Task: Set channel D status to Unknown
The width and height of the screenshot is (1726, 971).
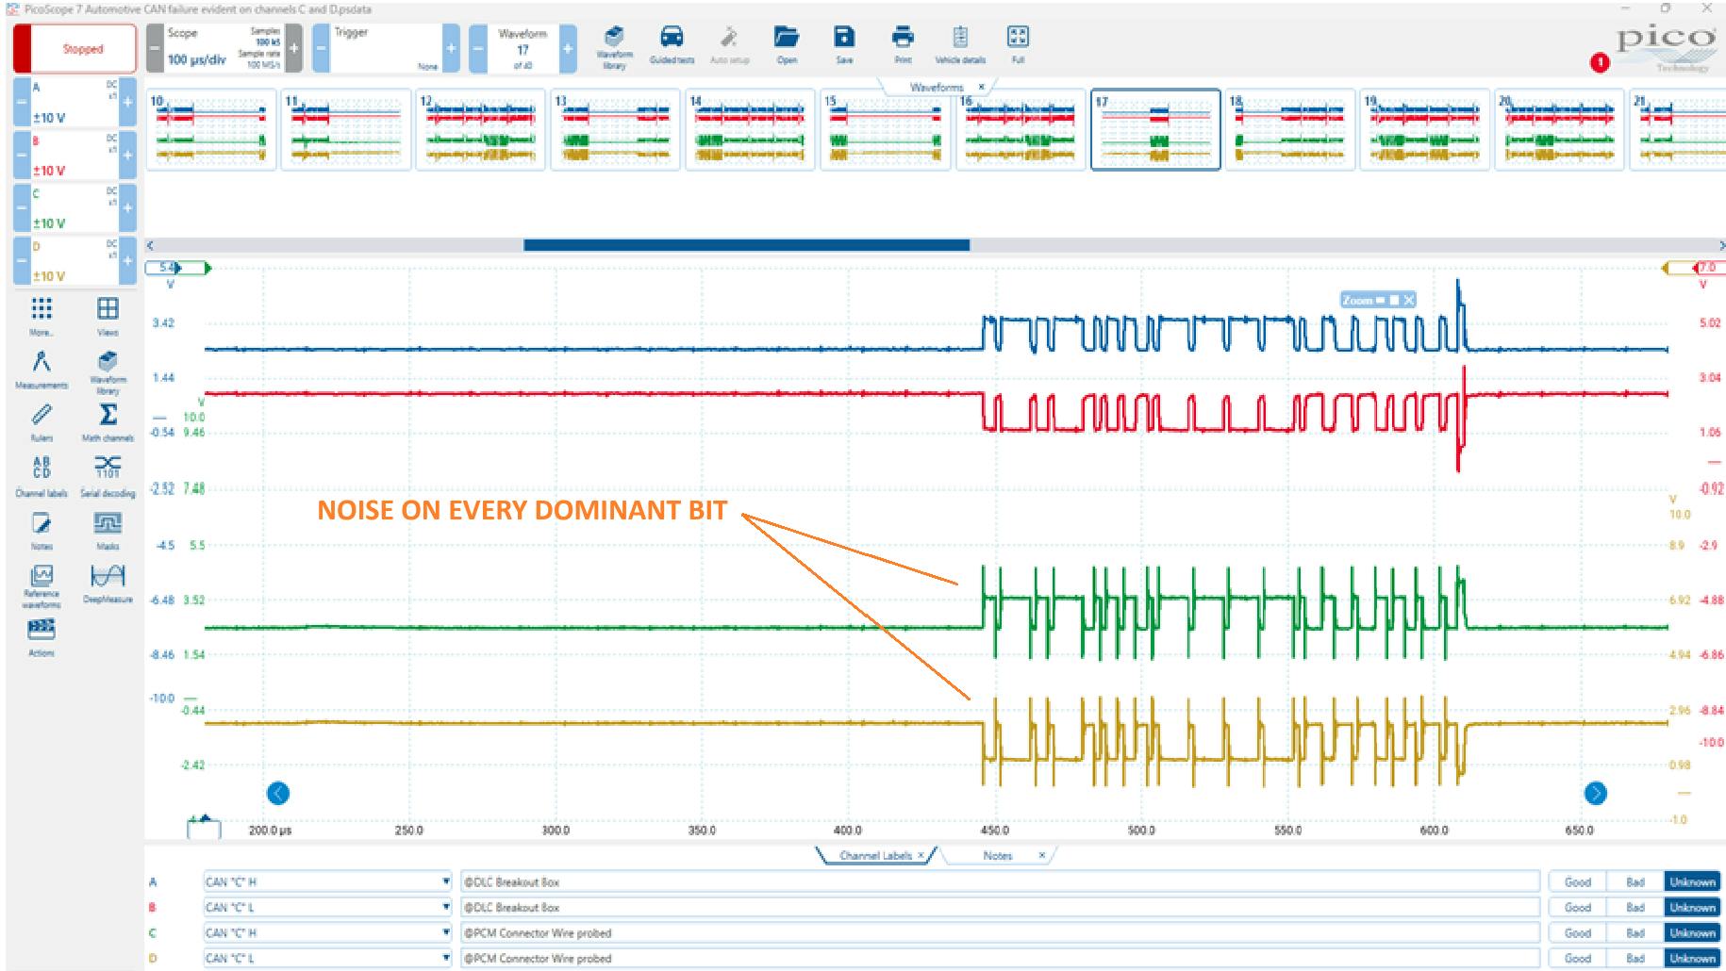Action: 1692,959
